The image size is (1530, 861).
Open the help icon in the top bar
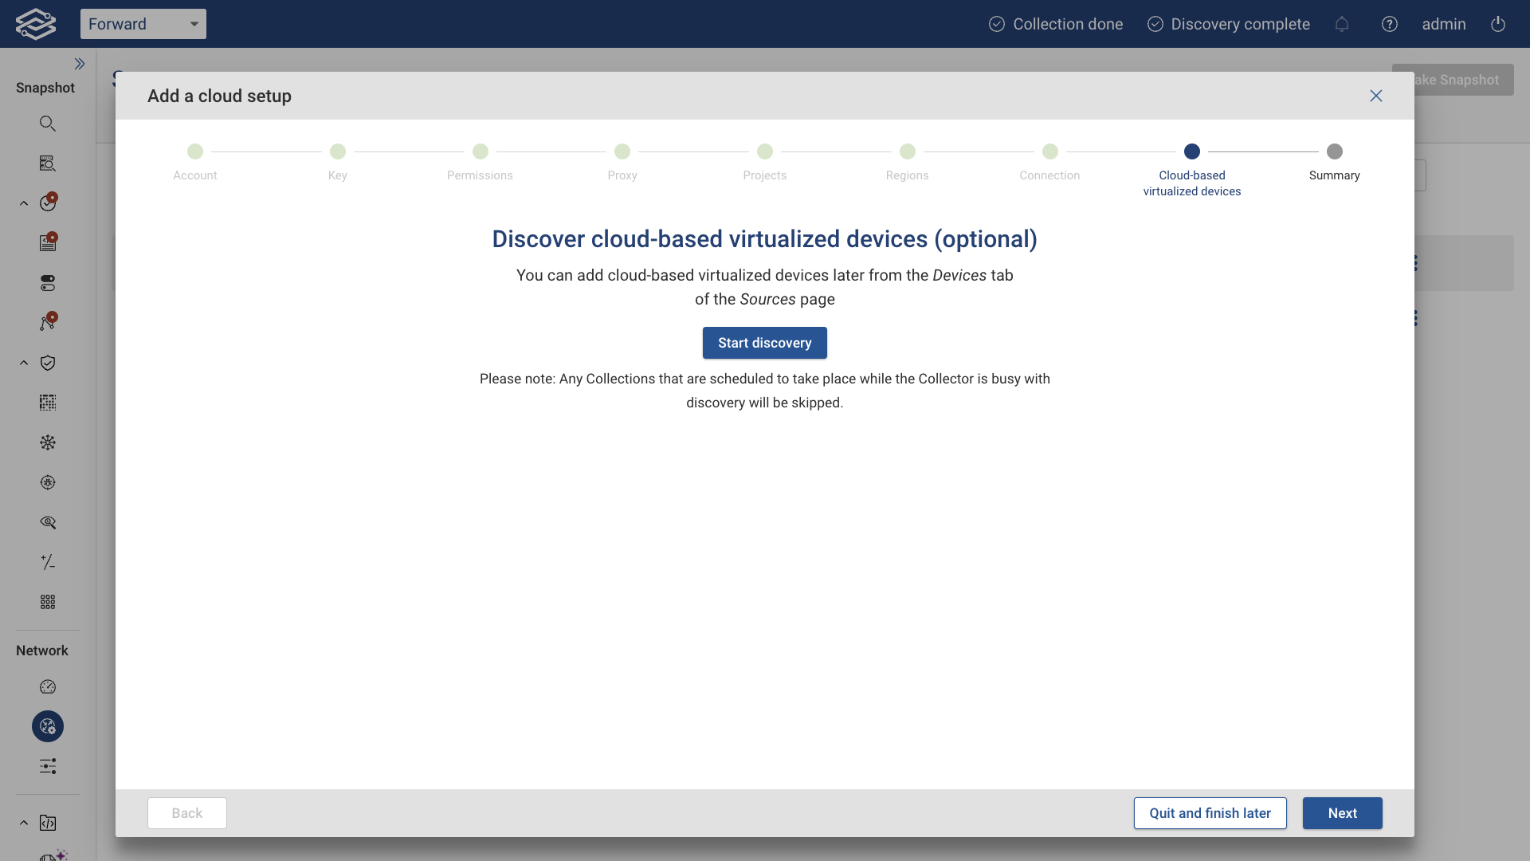1390,24
